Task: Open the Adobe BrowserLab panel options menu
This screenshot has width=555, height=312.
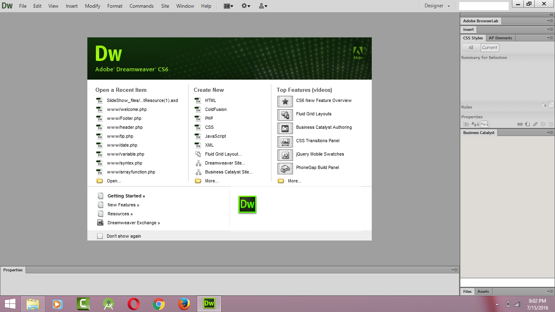Action: pos(550,21)
